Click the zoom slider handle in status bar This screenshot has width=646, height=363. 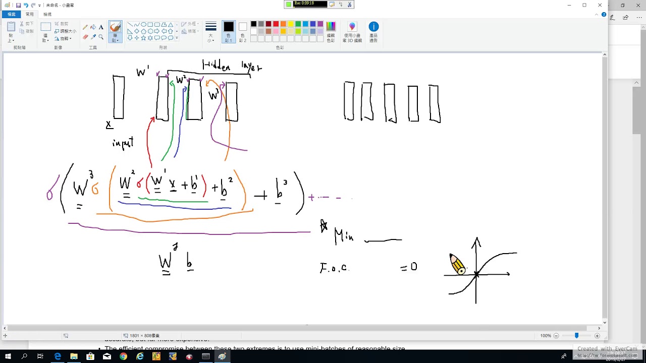click(576, 335)
